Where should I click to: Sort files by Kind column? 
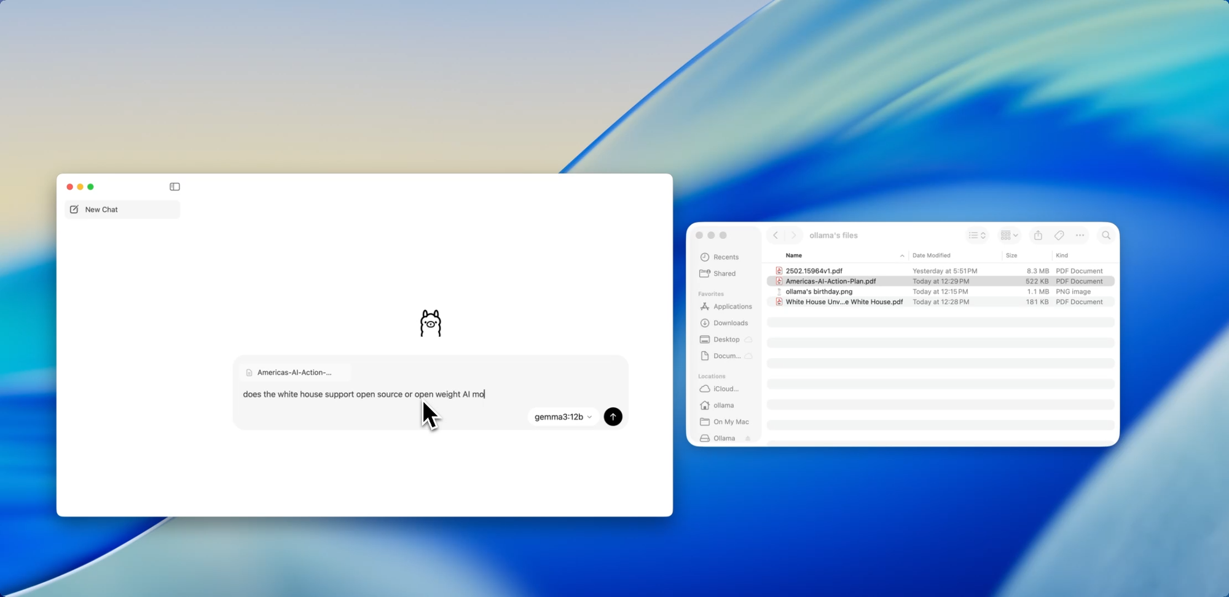click(x=1062, y=255)
